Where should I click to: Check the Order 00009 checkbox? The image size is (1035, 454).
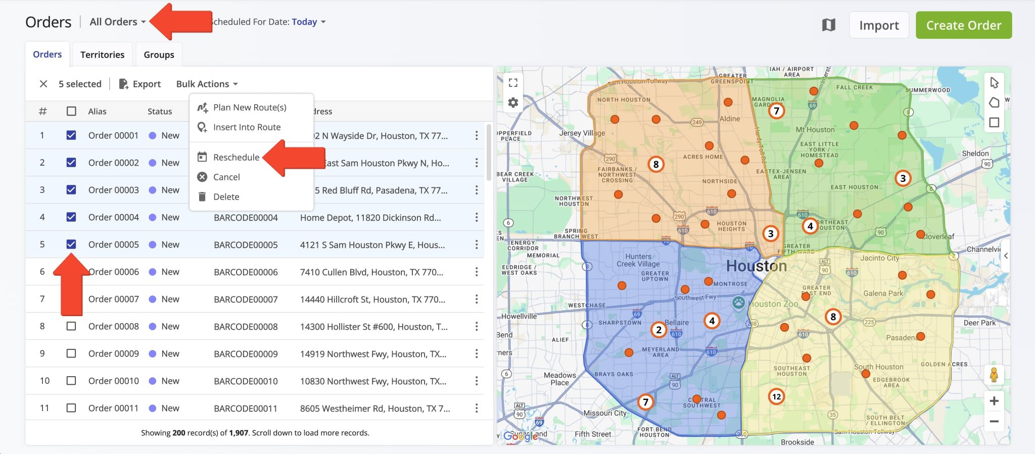pyautogui.click(x=71, y=354)
